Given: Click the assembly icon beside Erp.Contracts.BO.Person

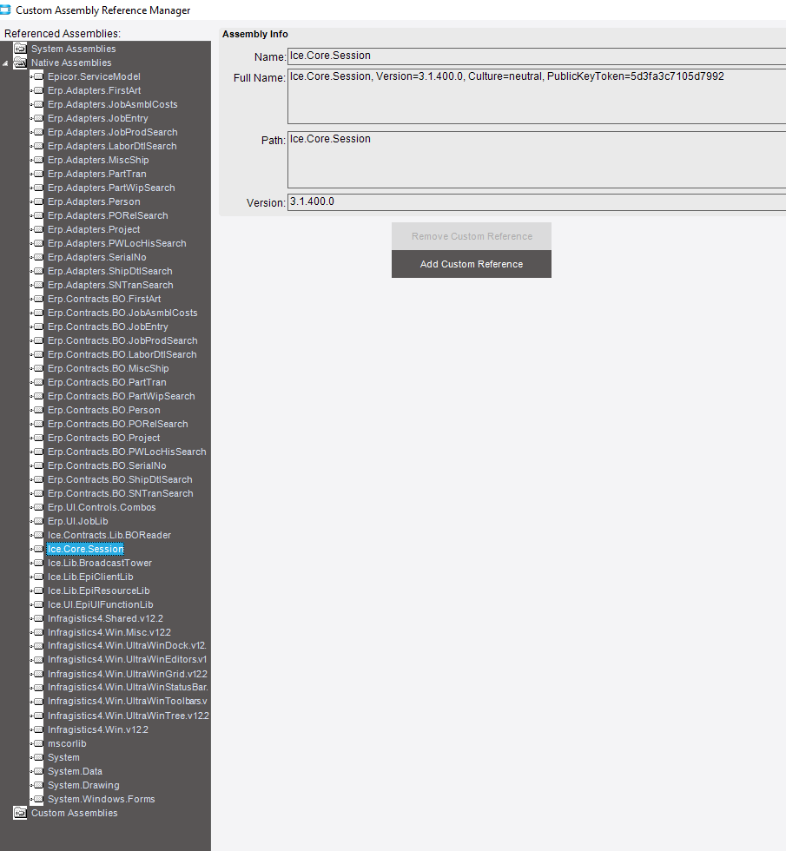Looking at the screenshot, I should [38, 410].
